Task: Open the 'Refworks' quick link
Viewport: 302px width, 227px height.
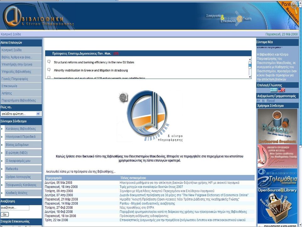Action: 23,169
